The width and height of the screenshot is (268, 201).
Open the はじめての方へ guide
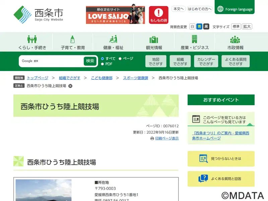(x=200, y=9)
